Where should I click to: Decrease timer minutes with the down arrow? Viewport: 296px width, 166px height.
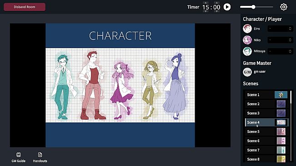pos(206,11)
